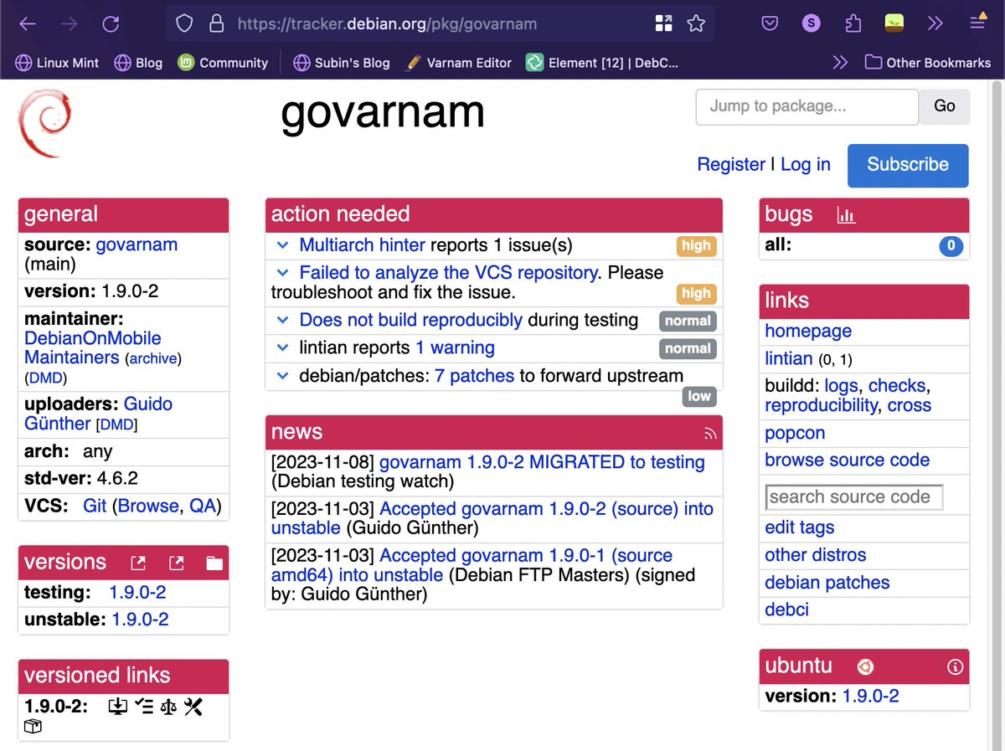Screen dimensions: 1005x751
Task: Open the Guido Günther uploader link
Action: click(x=98, y=414)
